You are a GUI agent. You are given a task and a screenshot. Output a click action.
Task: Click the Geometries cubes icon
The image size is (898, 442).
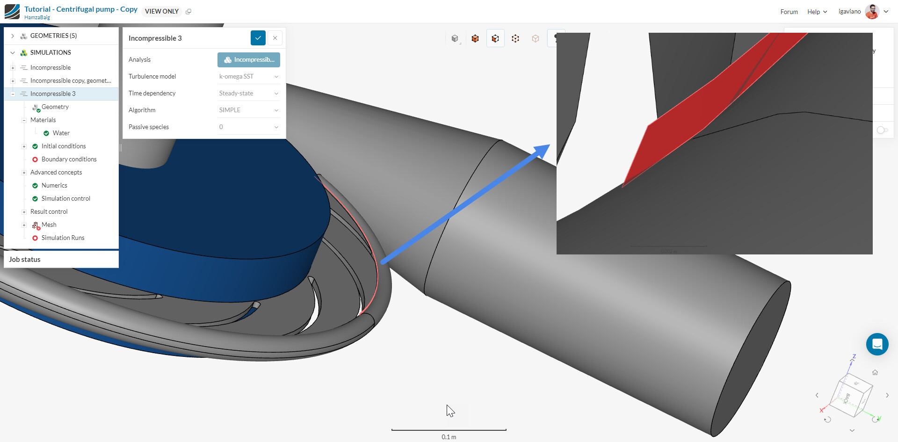[23, 36]
